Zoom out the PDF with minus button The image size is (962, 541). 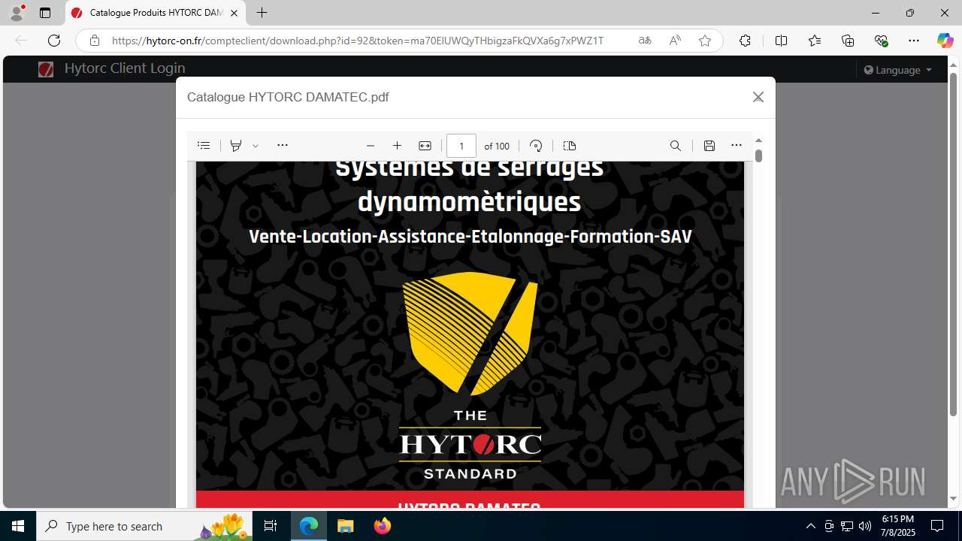(x=371, y=146)
